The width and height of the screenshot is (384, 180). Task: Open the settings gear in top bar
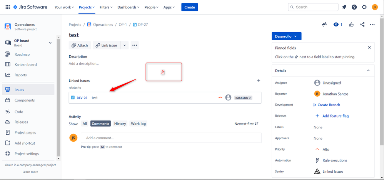pyautogui.click(x=364, y=7)
